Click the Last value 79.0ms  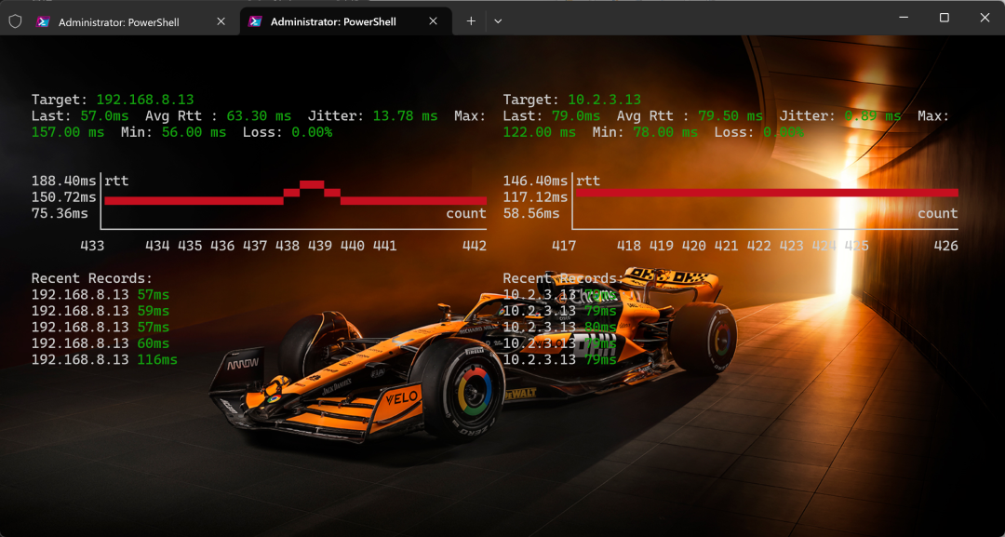(576, 116)
